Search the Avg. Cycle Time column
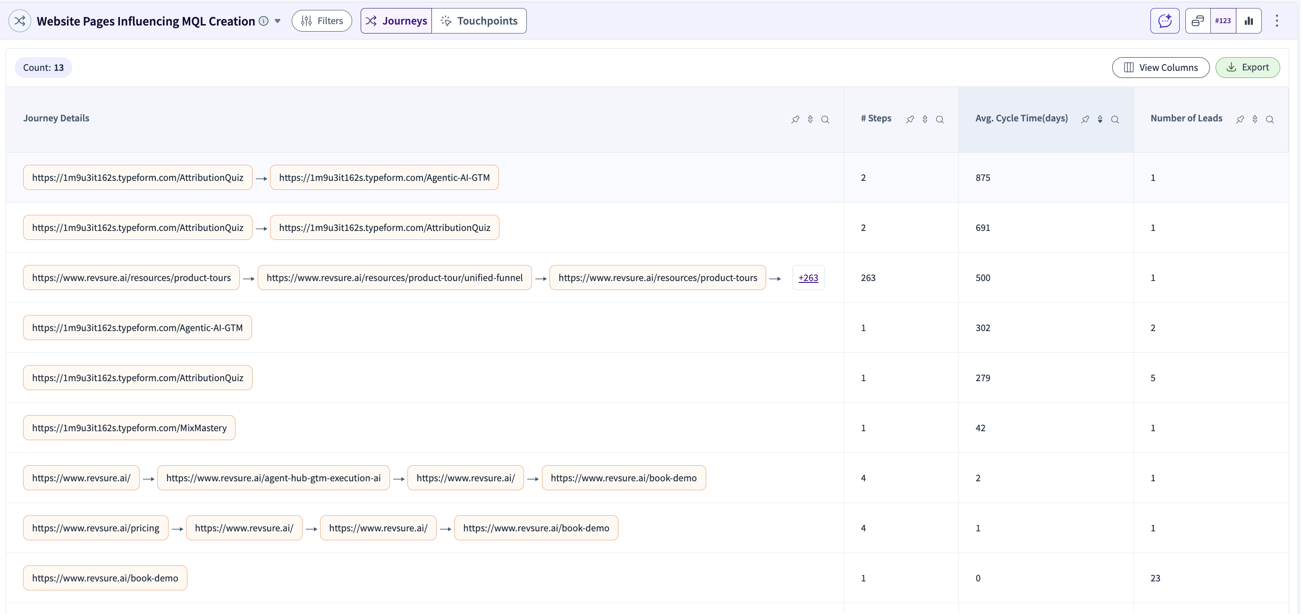The width and height of the screenshot is (1301, 614). pyautogui.click(x=1115, y=119)
